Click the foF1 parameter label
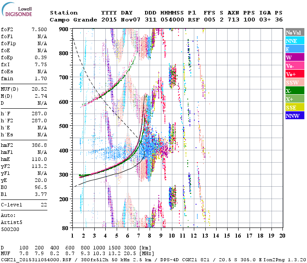 7,36
